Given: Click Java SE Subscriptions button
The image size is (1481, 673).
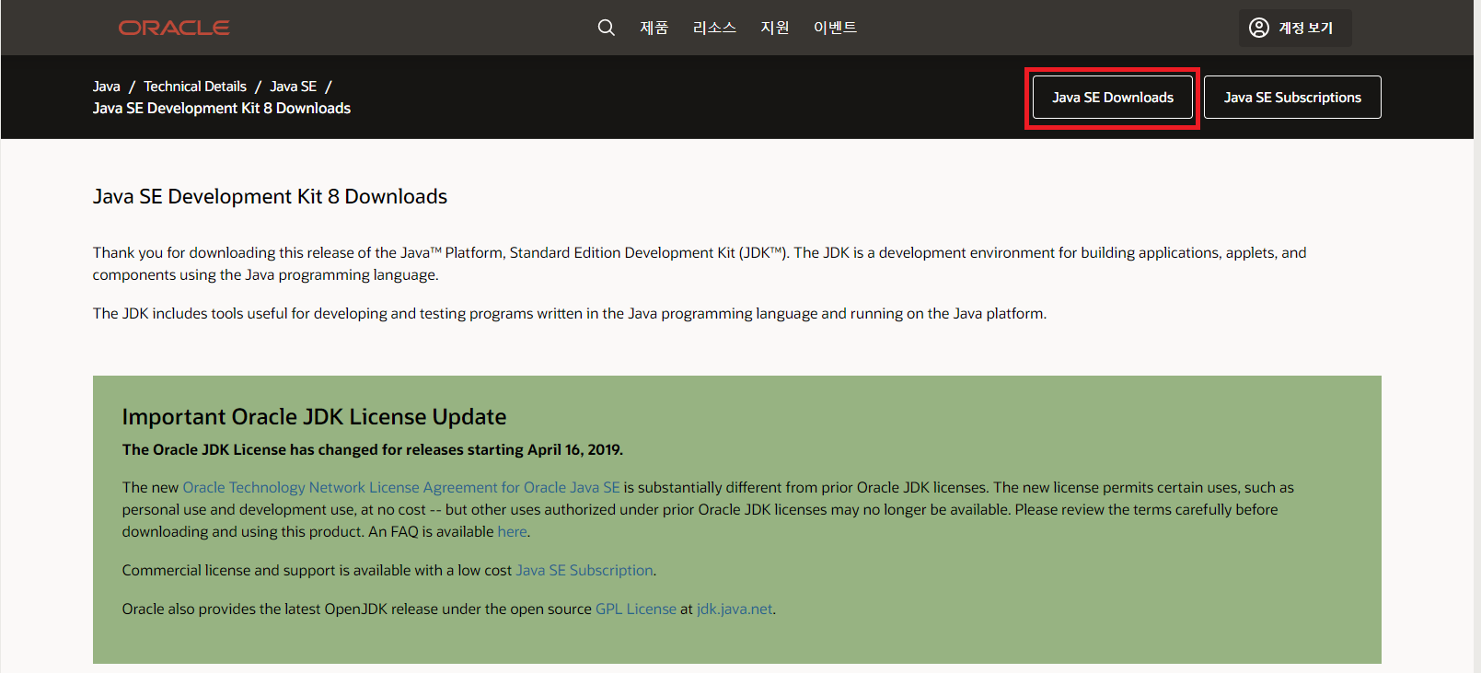Looking at the screenshot, I should pyautogui.click(x=1292, y=98).
